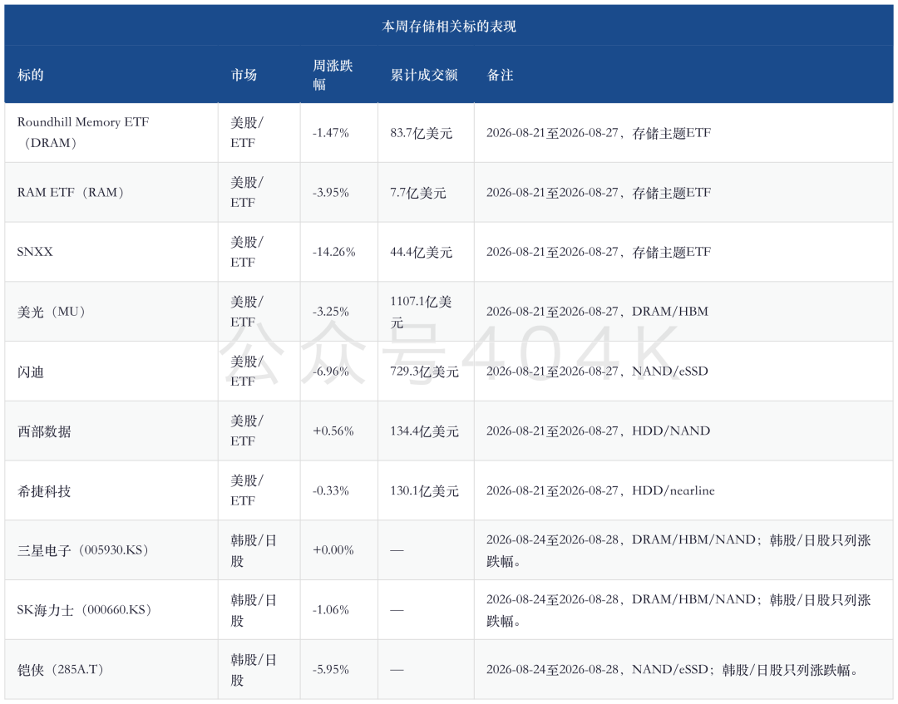
Task: Click the -1.06% weekly change value
Action: [330, 610]
